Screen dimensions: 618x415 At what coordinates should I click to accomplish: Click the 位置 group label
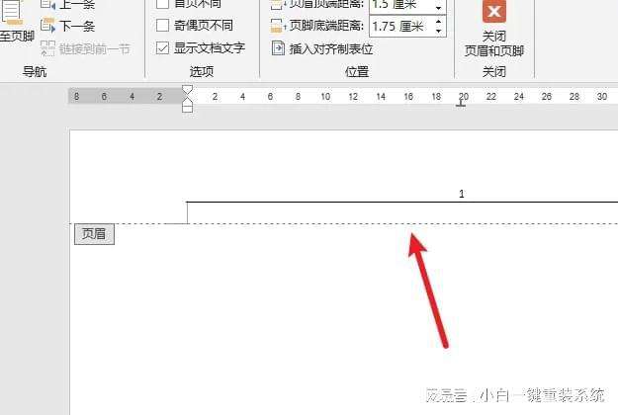357,72
